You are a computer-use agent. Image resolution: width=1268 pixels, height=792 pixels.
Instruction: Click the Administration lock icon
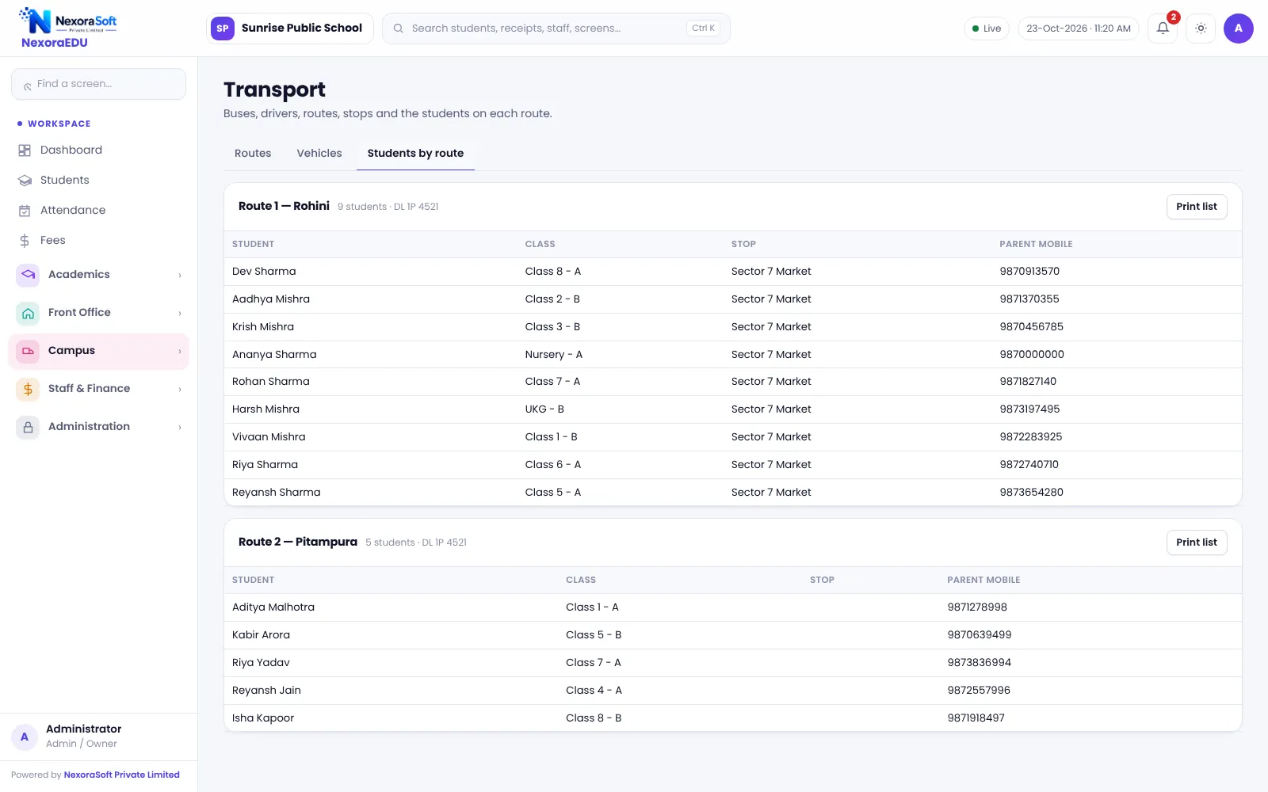pyautogui.click(x=28, y=427)
